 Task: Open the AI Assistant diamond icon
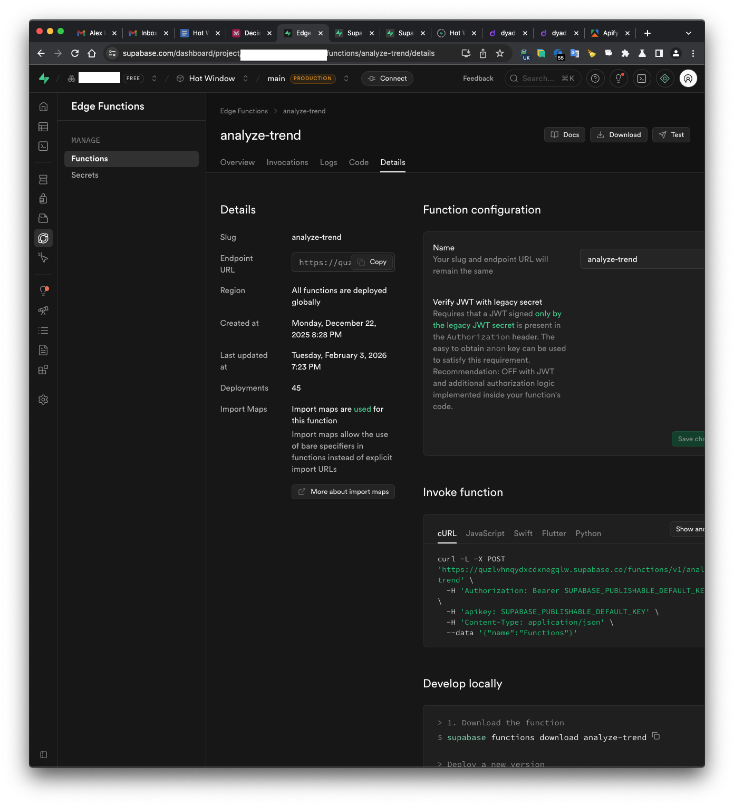click(x=665, y=79)
